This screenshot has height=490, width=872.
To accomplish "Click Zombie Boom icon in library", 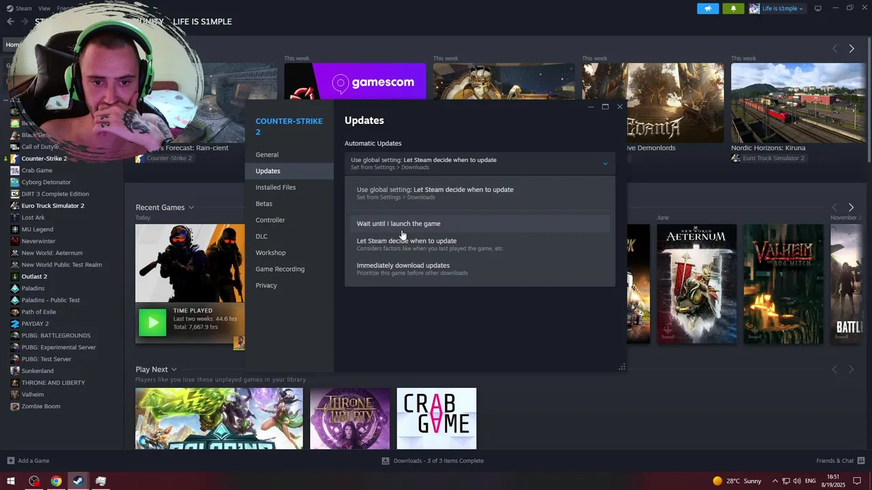I will (x=15, y=406).
